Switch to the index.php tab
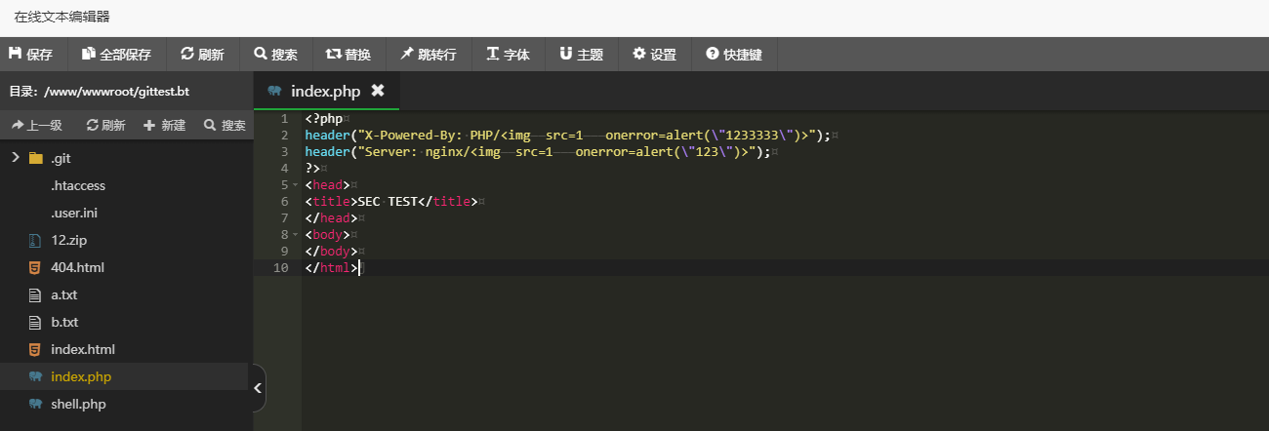This screenshot has height=431, width=1269. 325,91
